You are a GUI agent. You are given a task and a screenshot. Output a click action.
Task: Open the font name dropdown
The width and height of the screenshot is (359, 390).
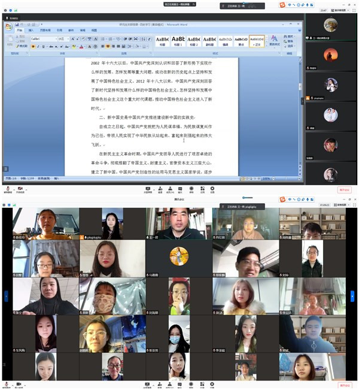click(43, 39)
